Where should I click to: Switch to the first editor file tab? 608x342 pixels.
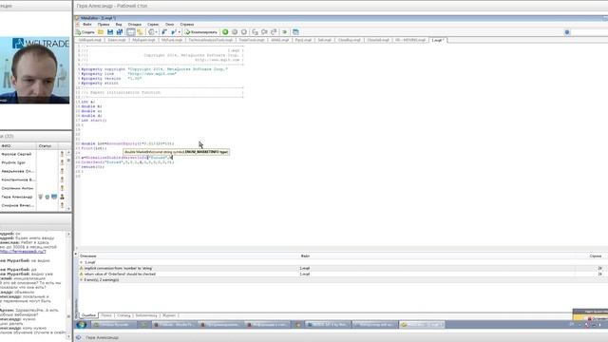(x=90, y=40)
